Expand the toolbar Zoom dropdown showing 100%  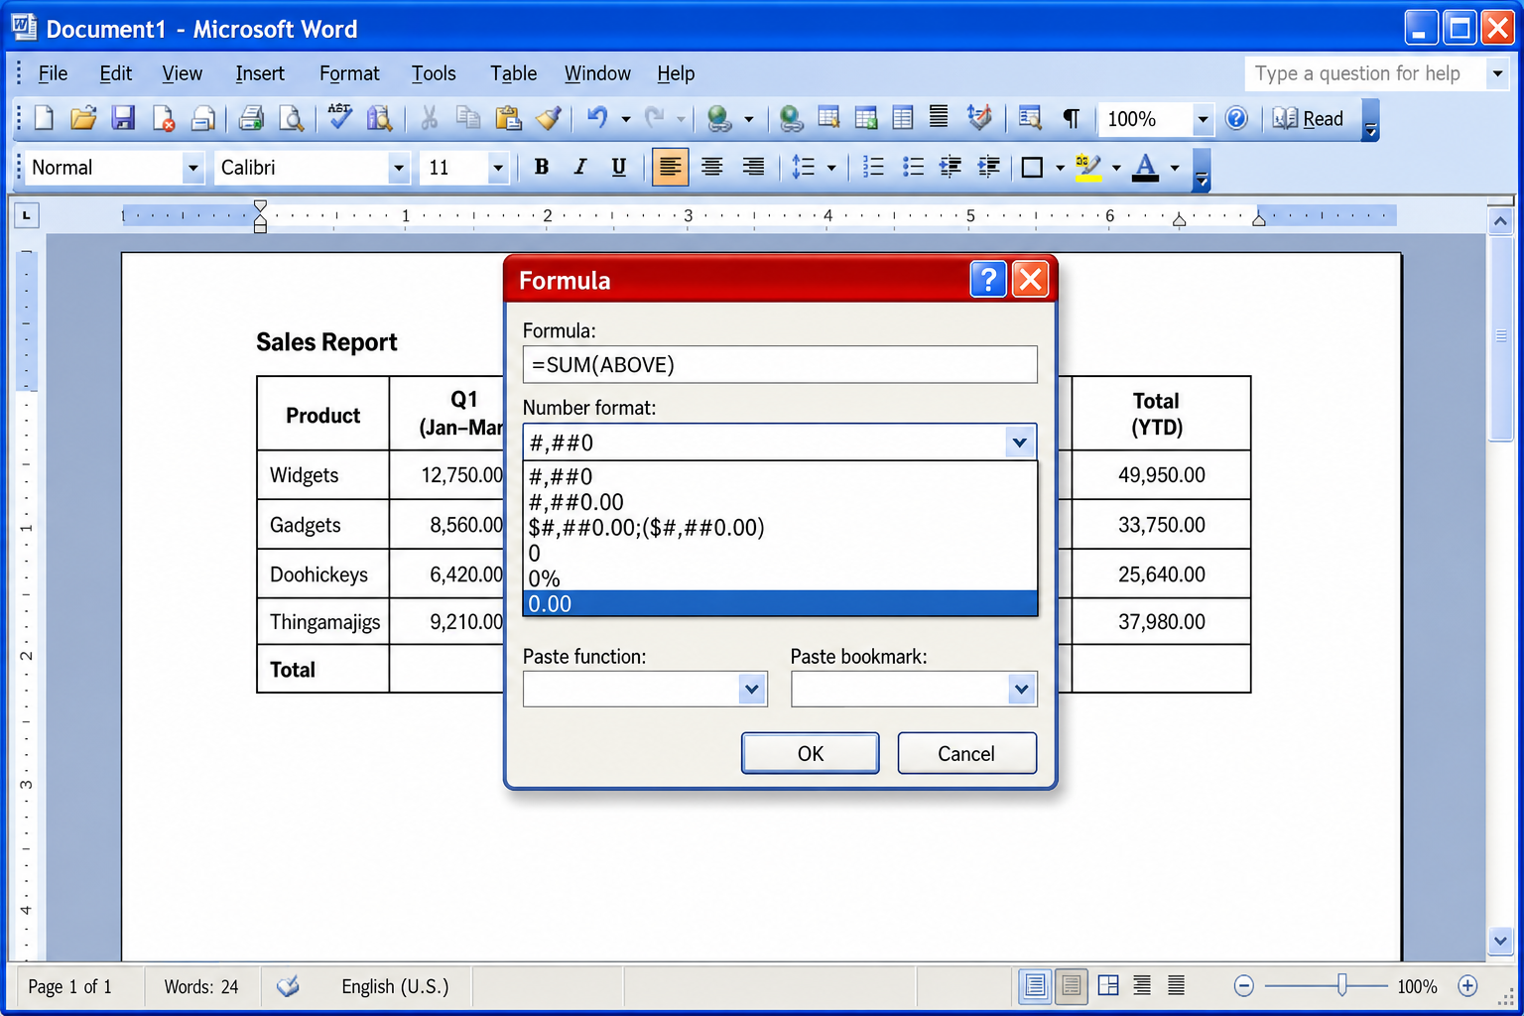pyautogui.click(x=1203, y=119)
